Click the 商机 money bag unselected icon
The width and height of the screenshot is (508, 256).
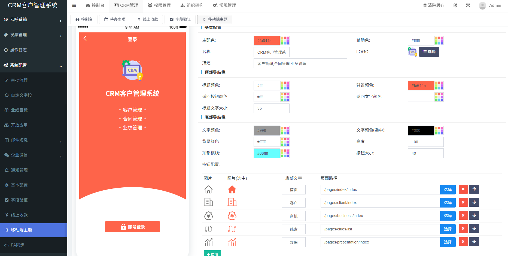click(208, 216)
